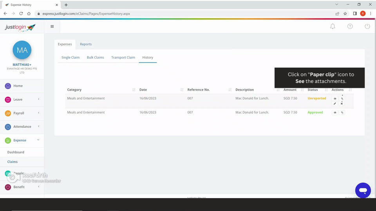Click the browser address bar URL
Screen dimensions: 376x211
click(86, 14)
